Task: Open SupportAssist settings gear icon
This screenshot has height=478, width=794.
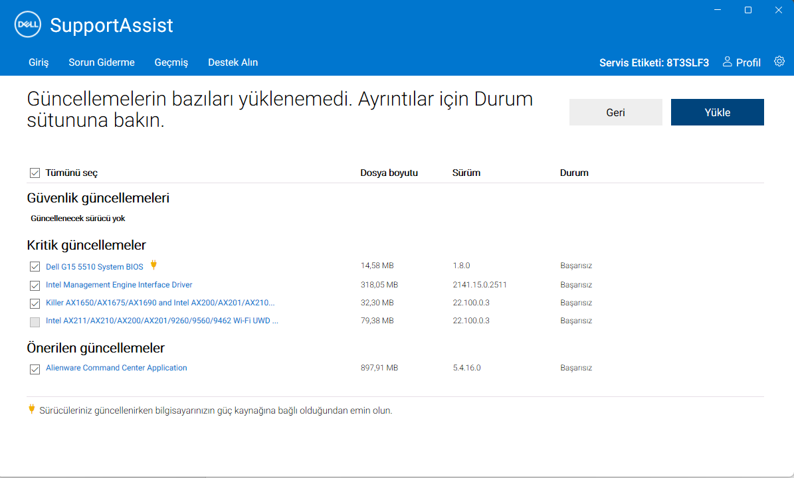Action: coord(779,60)
